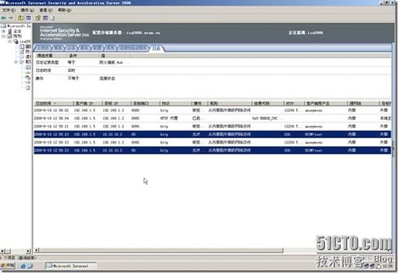Collapse the isa2006 server tree node

pos(10,41)
